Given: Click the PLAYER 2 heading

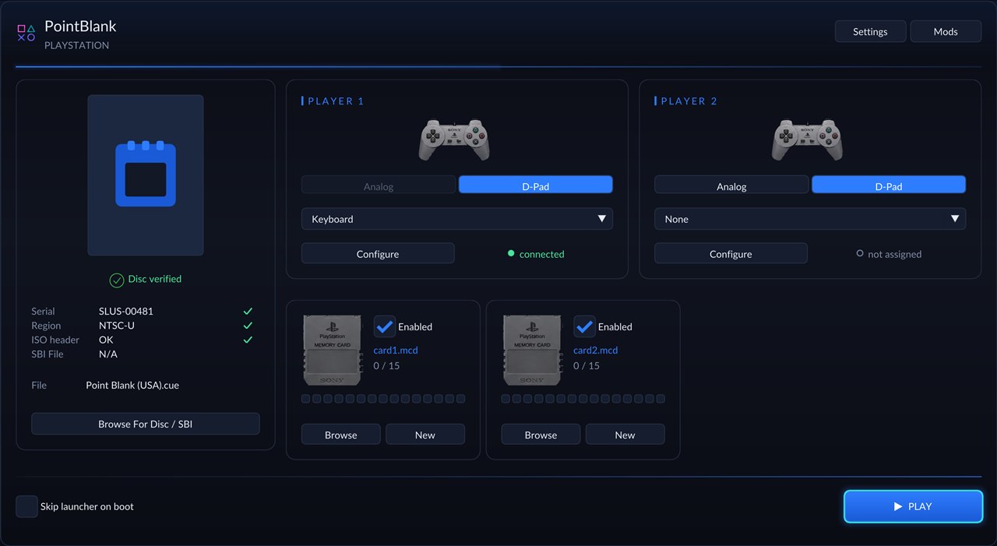Looking at the screenshot, I should [689, 101].
